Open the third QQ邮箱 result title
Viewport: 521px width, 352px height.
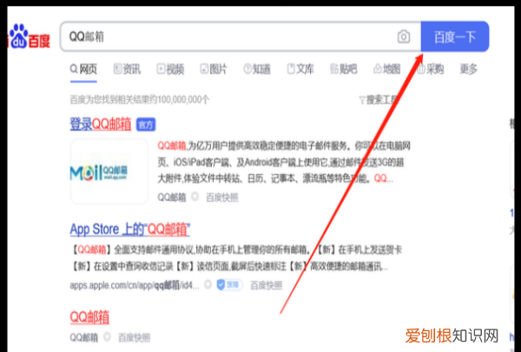[89, 317]
